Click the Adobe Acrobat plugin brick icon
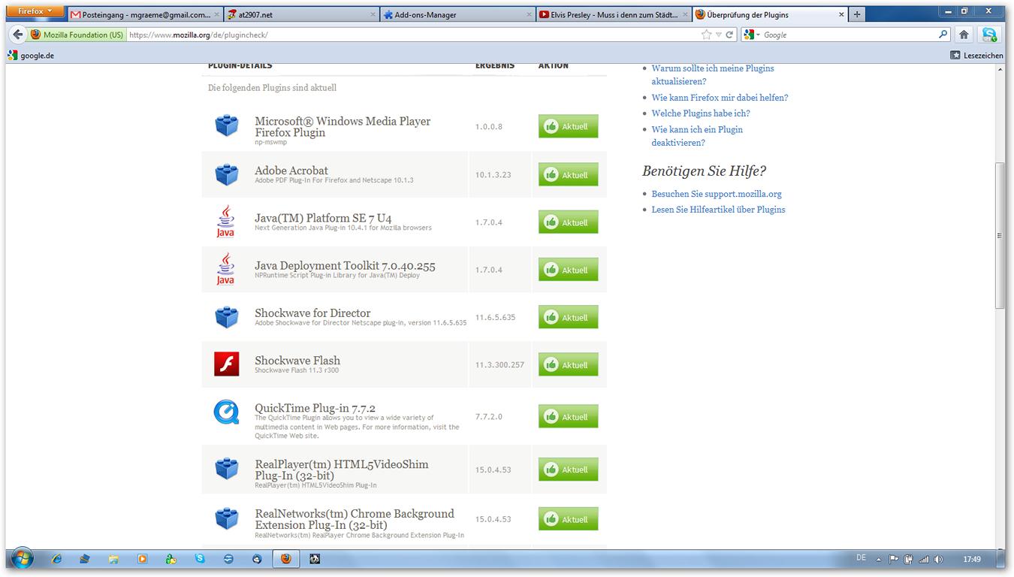 pyautogui.click(x=226, y=174)
